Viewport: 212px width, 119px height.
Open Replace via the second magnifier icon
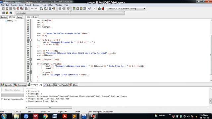45,9
